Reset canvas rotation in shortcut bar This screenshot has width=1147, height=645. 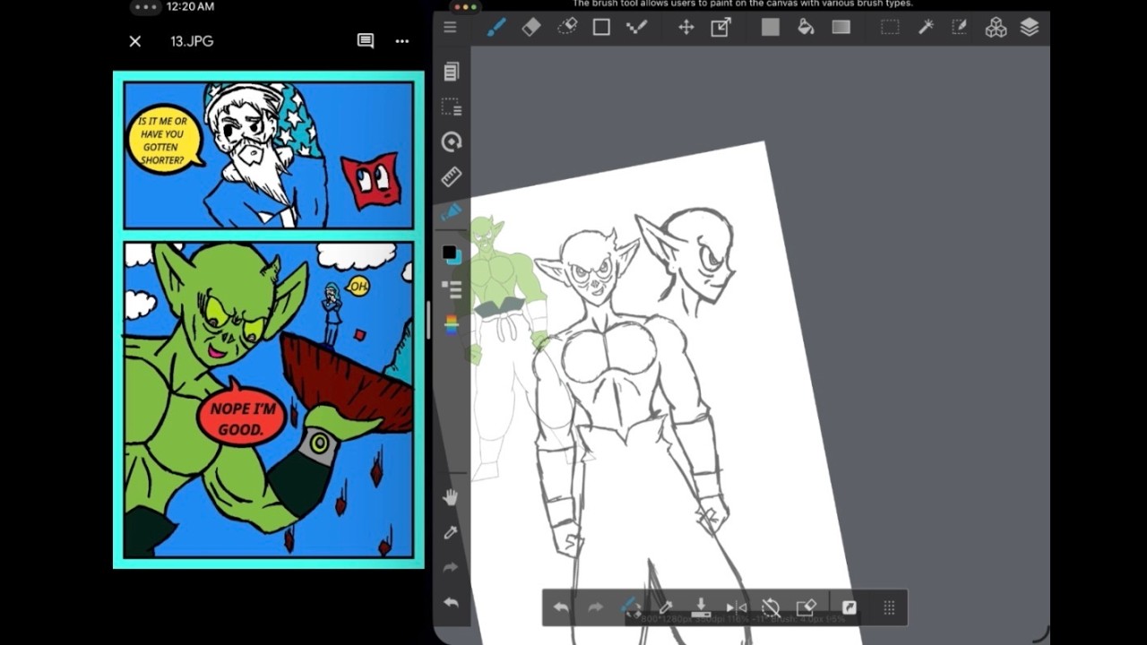[771, 607]
